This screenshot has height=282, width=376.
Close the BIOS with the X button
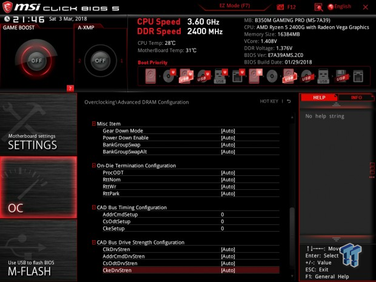366,7
